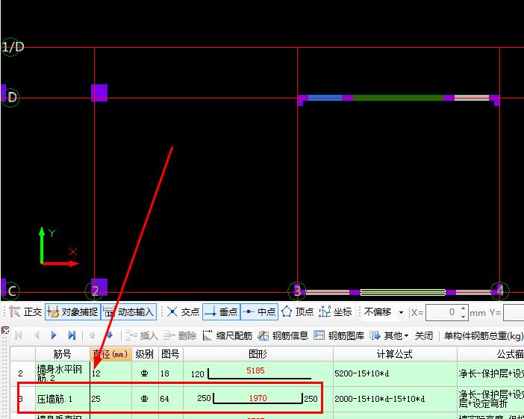
Task: Click axis label C bubble
Action: point(11,291)
